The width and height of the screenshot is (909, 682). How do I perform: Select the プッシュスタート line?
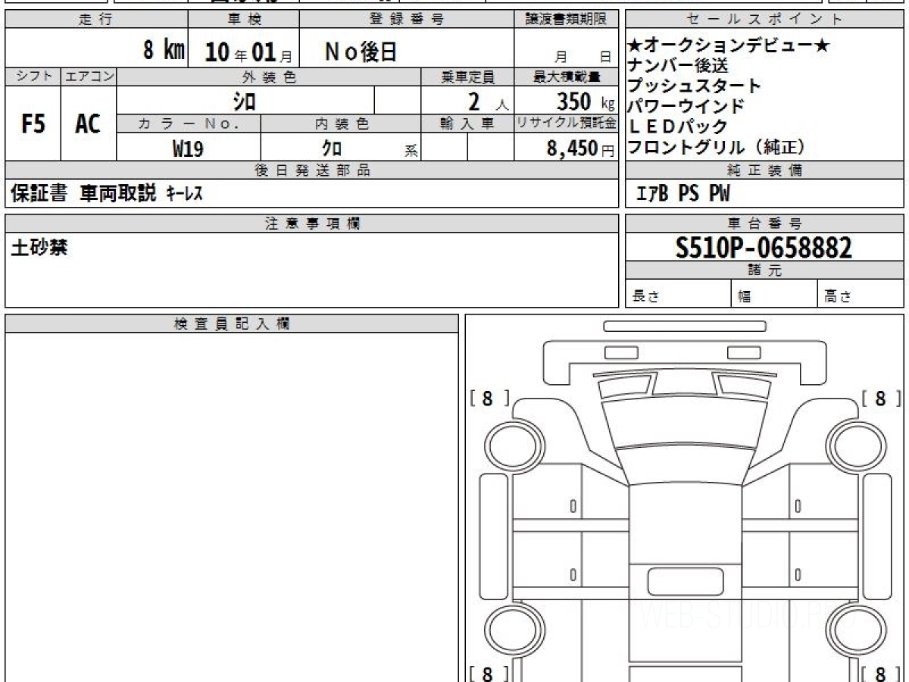[x=695, y=86]
